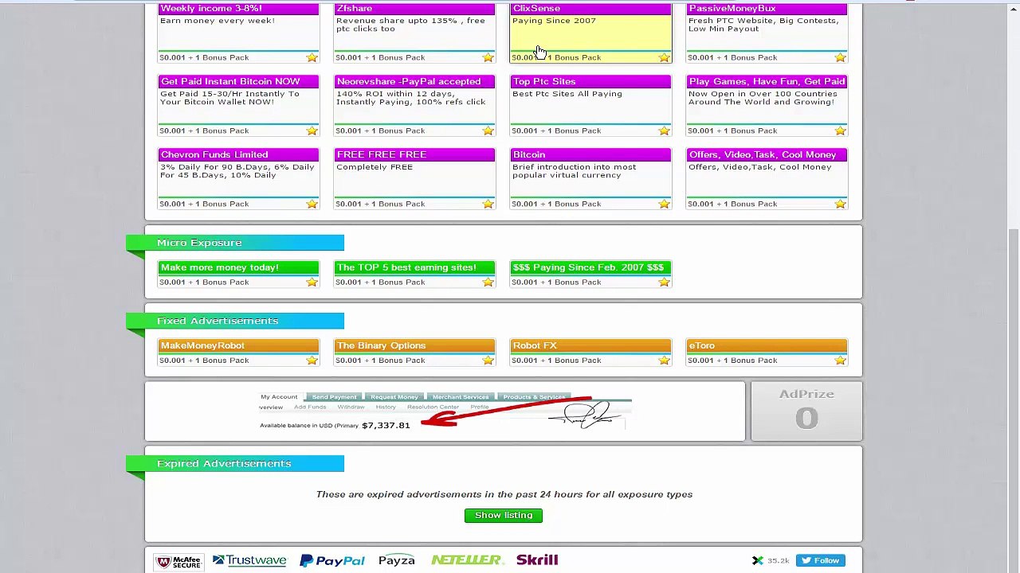
Task: Open Make more money today! micro ad
Action: (238, 267)
